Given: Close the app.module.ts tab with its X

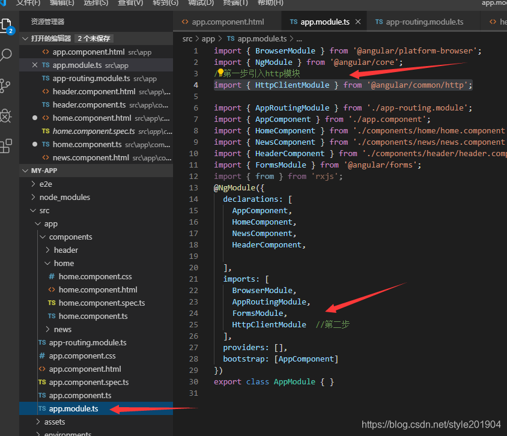Looking at the screenshot, I should tap(357, 20).
